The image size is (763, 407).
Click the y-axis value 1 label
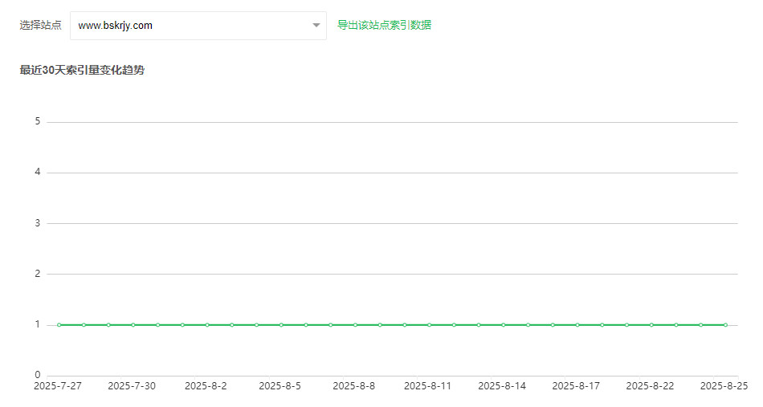37,325
